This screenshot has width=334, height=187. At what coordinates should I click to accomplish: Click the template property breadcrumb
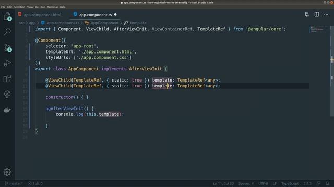[138, 23]
